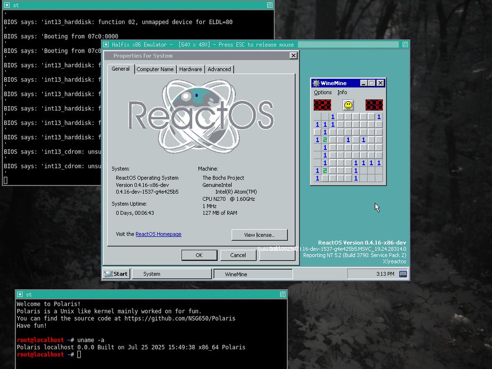Open the Options menu in WineMine

click(x=323, y=92)
